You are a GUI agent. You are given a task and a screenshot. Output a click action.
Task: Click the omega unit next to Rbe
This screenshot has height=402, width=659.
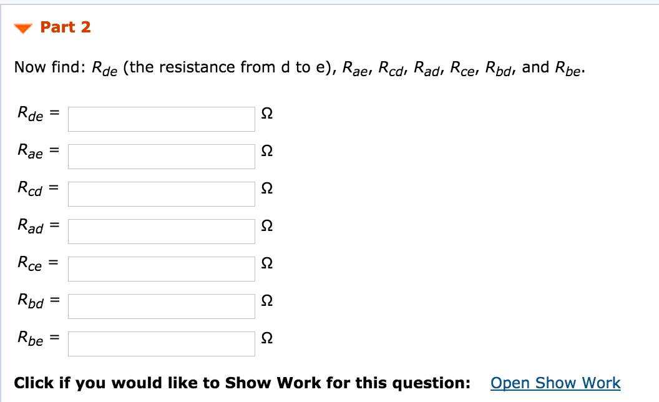[x=267, y=339]
